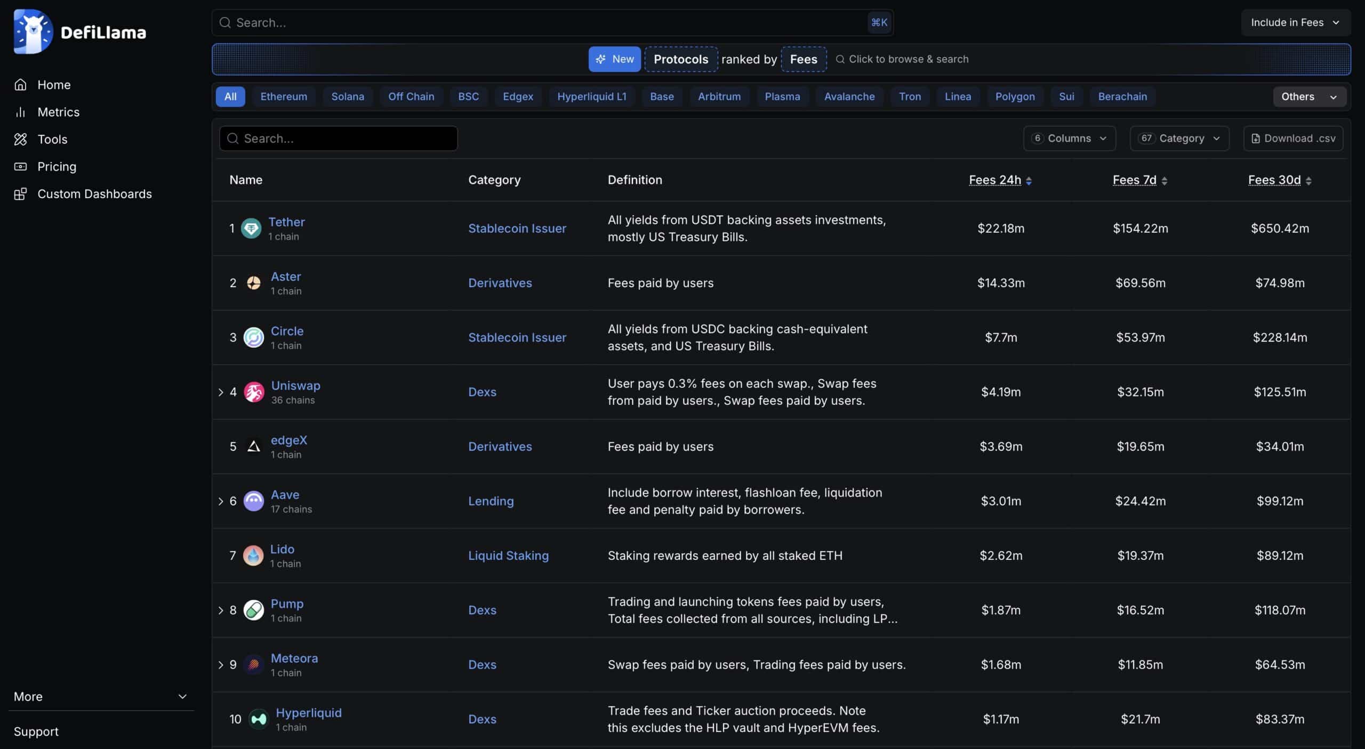Filter by Off Chain tab
Image resolution: width=1365 pixels, height=749 pixels.
click(x=411, y=96)
